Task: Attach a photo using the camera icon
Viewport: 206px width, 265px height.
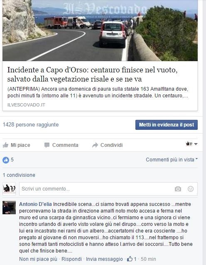Action: tap(178, 189)
